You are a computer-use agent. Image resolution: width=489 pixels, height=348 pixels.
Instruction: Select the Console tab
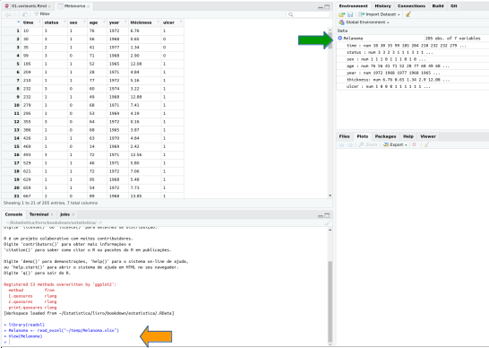[x=13, y=214]
